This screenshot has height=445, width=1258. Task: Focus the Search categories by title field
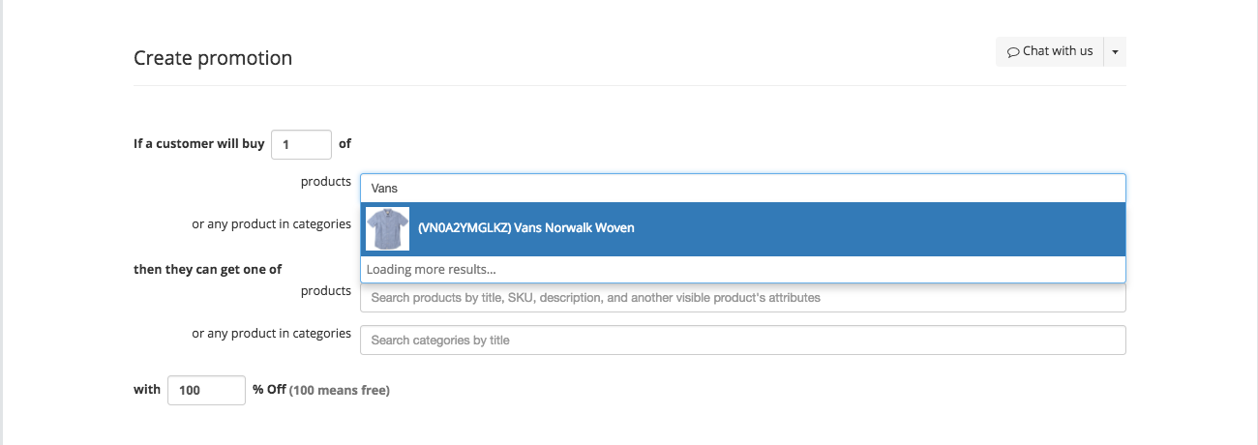743,341
